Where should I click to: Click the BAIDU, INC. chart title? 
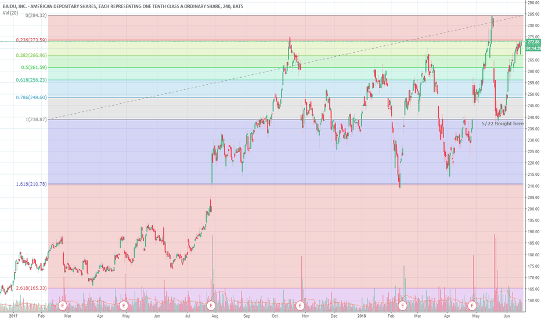coord(123,6)
